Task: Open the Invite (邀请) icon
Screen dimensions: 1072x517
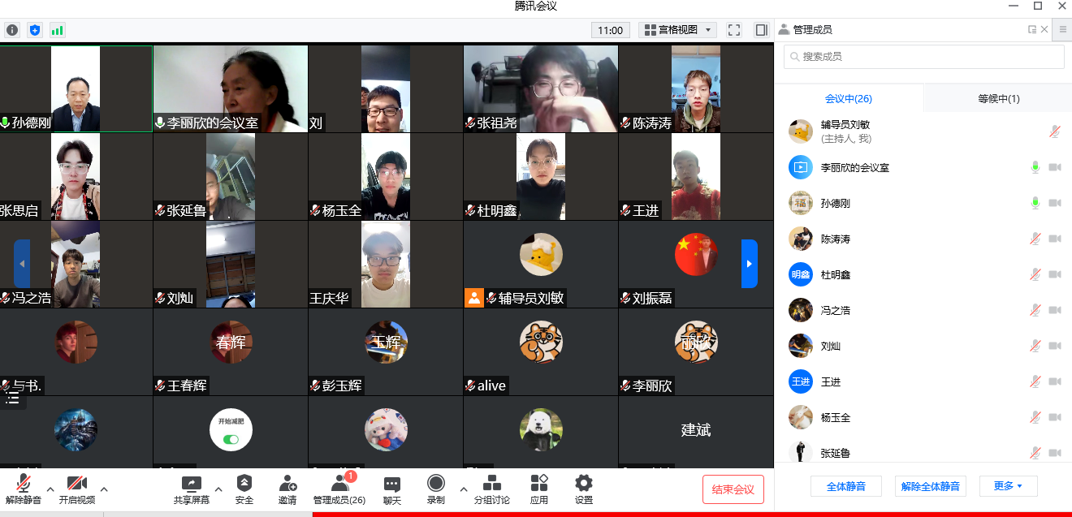Action: pos(287,490)
